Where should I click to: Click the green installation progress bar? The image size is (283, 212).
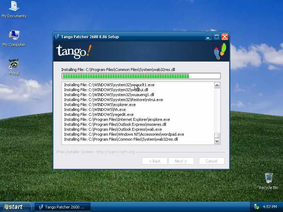click(141, 76)
